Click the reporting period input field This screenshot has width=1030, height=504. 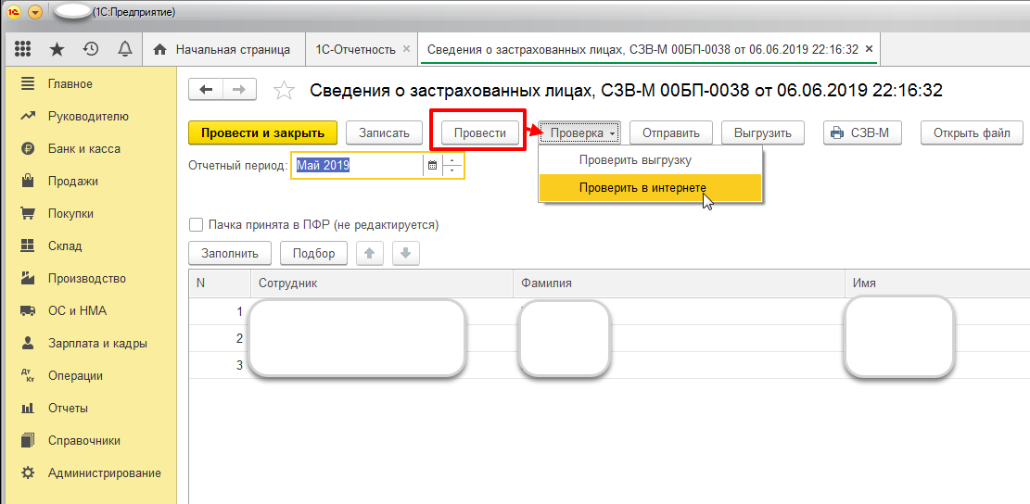[357, 166]
